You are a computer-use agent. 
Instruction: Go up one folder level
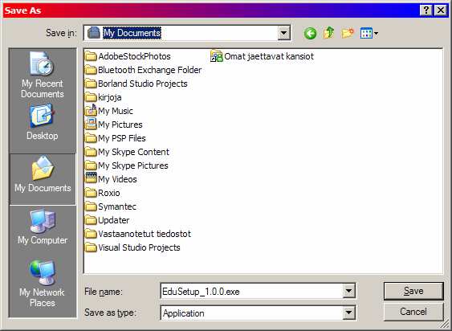pos(329,33)
